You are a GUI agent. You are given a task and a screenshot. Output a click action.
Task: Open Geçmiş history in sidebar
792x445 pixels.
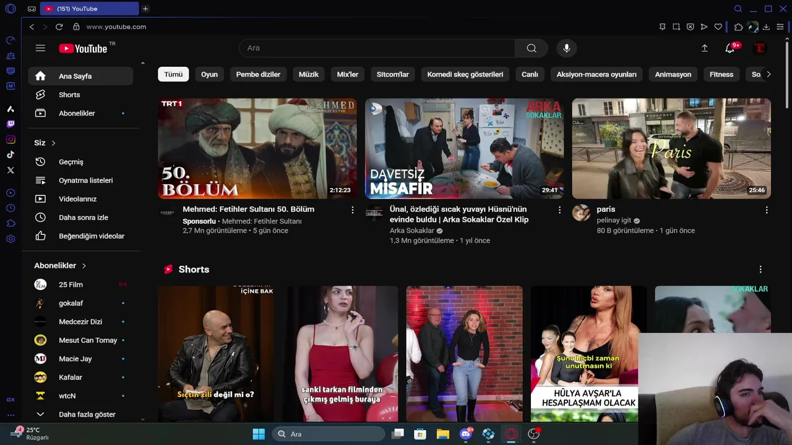tap(81, 162)
